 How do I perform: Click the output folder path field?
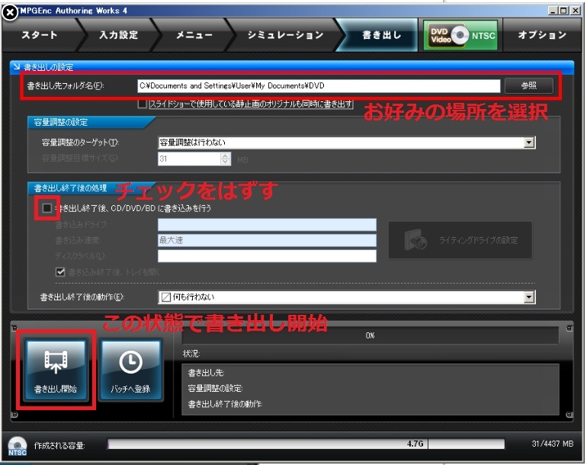tap(319, 85)
